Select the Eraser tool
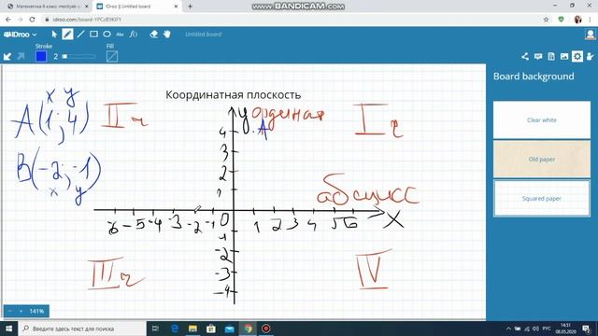The image size is (598, 336). (x=153, y=35)
